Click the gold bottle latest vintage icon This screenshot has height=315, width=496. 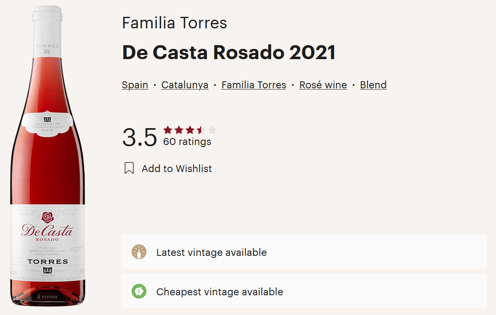tap(139, 252)
